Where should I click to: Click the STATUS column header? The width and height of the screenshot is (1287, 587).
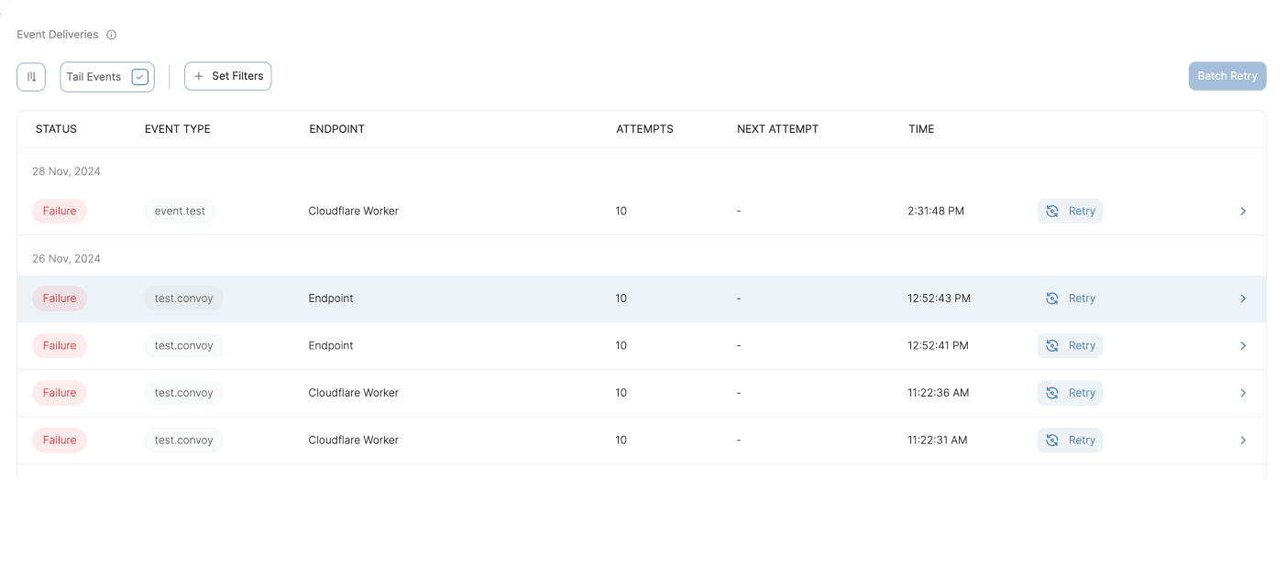[56, 129]
